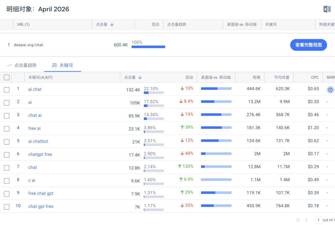Click the page number input field
Viewport: 335px width, 225px height.
(318, 220)
